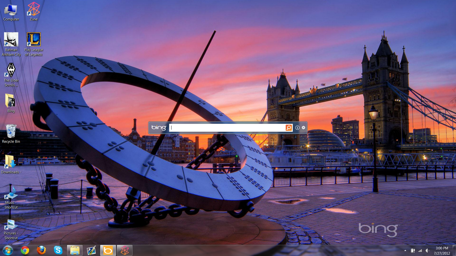Launch Skype from the taskbar
456x256 pixels.
click(59, 251)
